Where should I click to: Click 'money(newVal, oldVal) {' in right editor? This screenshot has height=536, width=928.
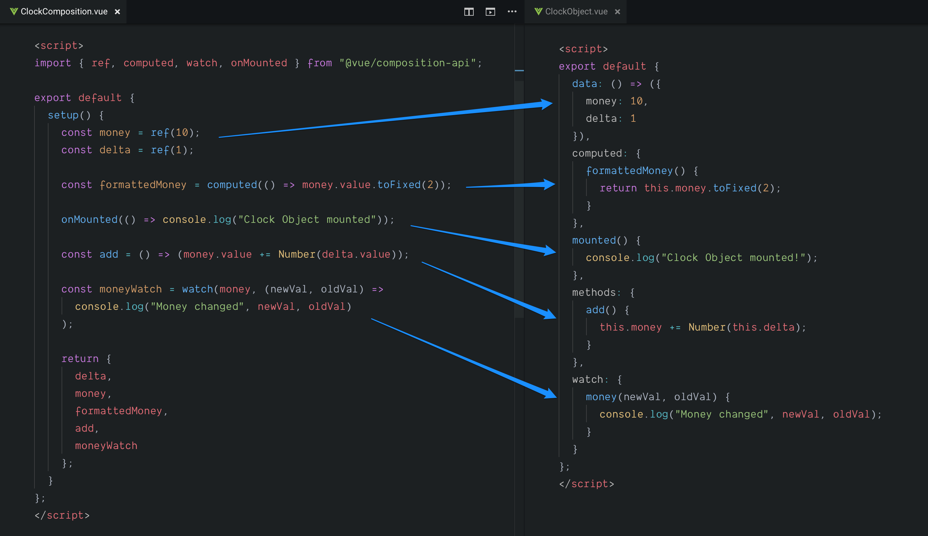(x=658, y=397)
